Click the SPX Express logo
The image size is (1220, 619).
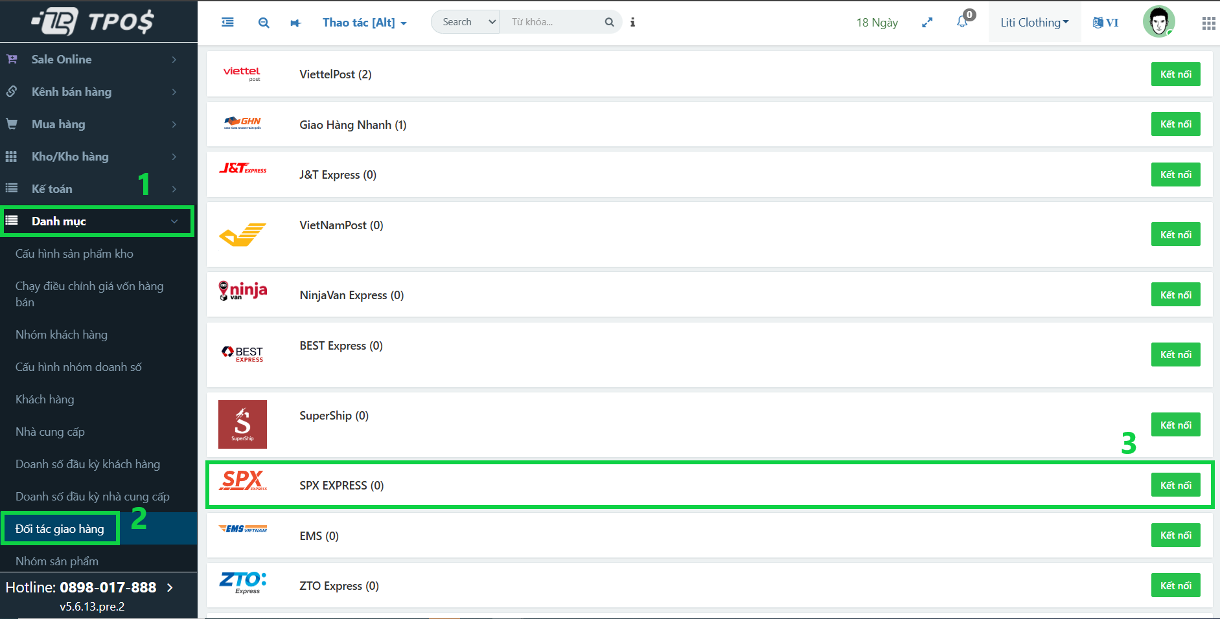point(243,480)
